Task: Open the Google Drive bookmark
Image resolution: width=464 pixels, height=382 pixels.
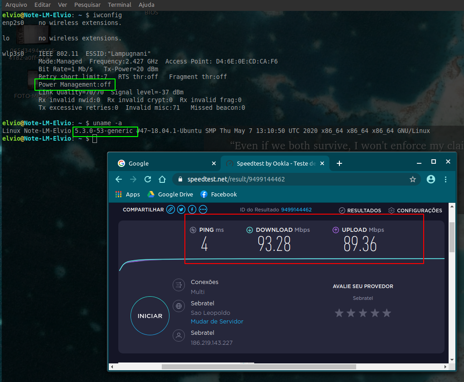Action: (170, 195)
